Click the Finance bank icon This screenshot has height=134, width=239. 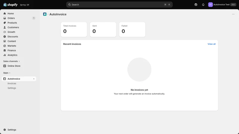pos(4,50)
